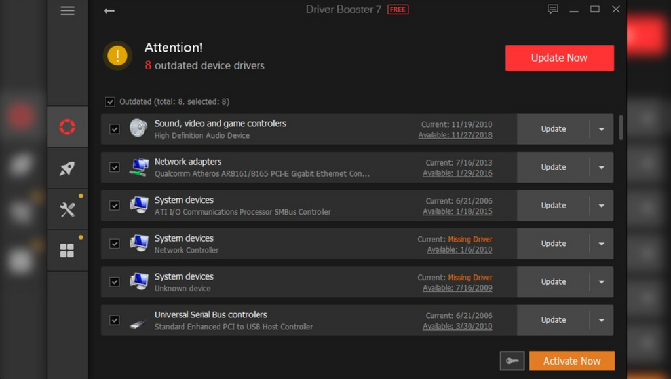The image size is (671, 379).
Task: Go back using the back arrow
Action: pyautogui.click(x=109, y=10)
